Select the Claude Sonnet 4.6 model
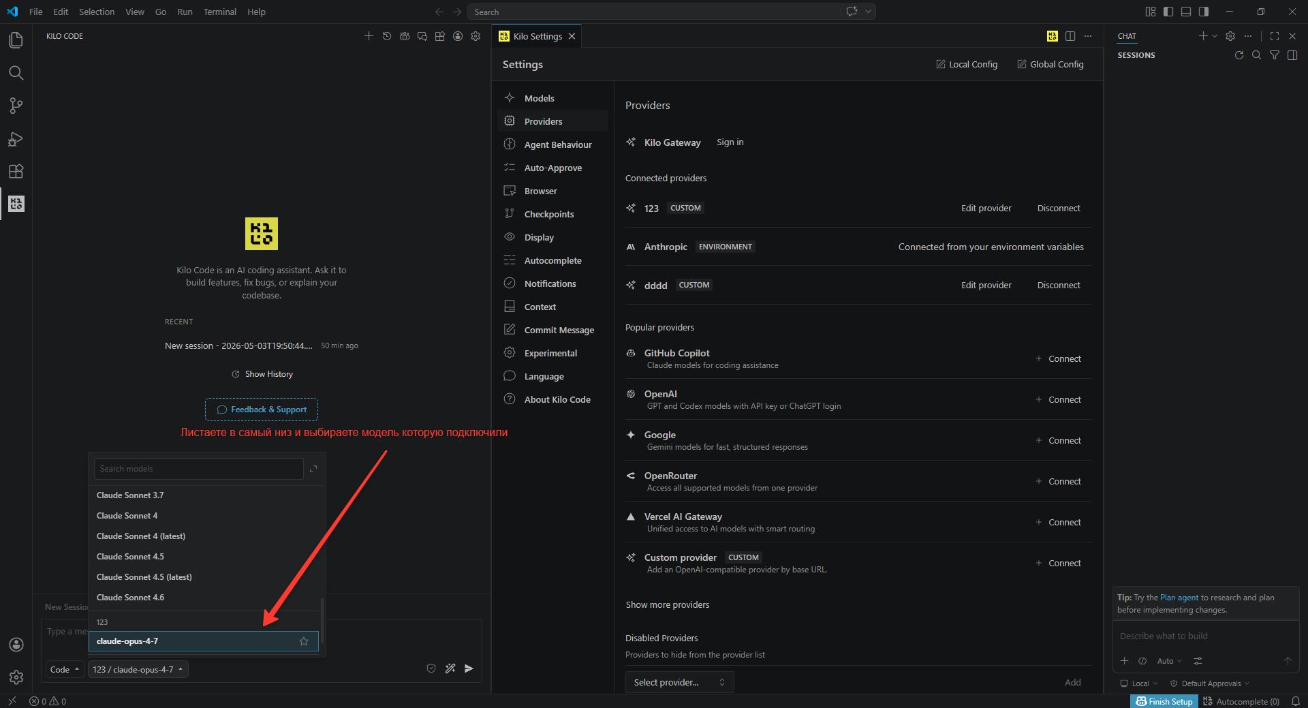Viewport: 1308px width, 708px height. pyautogui.click(x=204, y=598)
